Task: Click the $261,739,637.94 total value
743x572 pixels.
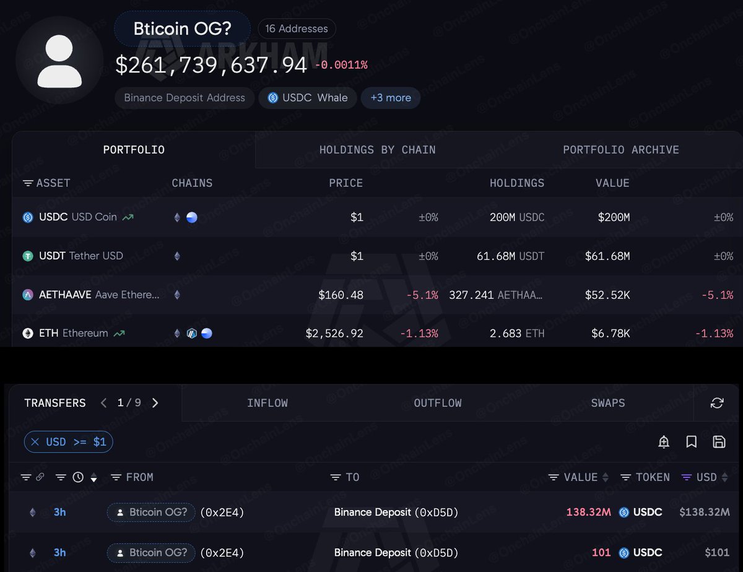Action: coord(211,66)
